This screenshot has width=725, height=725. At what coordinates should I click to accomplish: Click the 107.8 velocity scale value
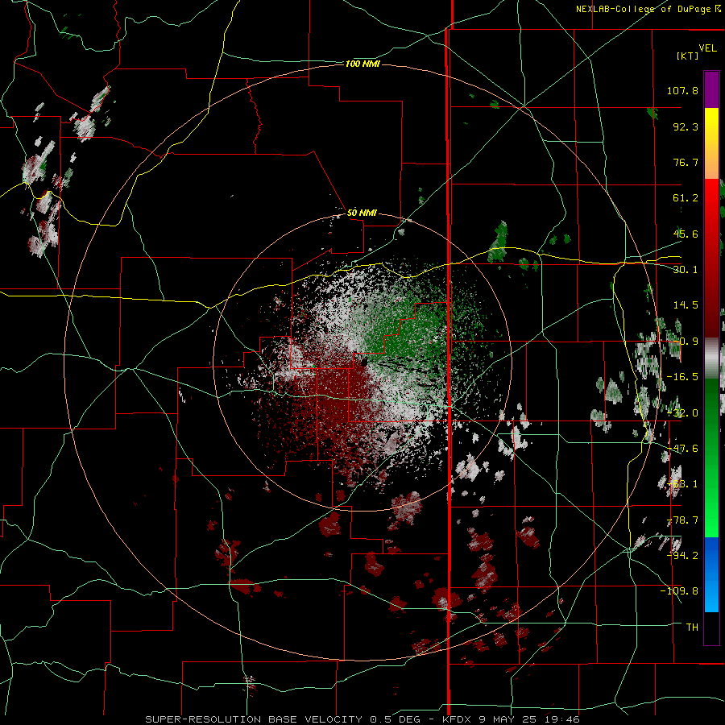[x=682, y=90]
